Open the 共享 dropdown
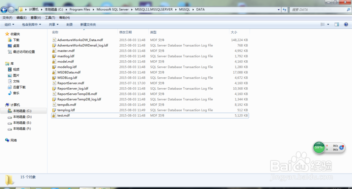Image resolution: width=352 pixels, height=189 pixels. [54, 25]
